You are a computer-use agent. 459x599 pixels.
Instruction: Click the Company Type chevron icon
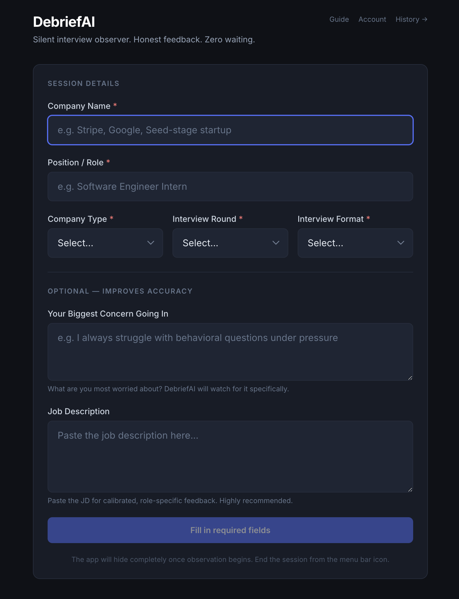pos(151,243)
